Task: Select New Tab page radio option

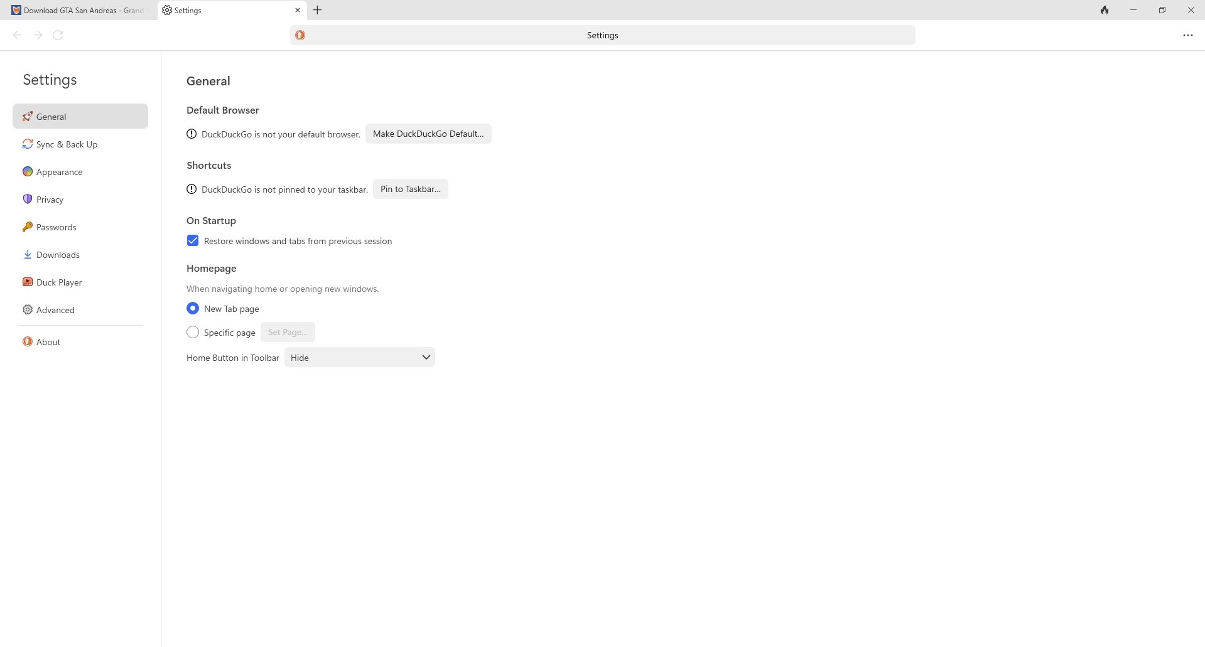Action: point(193,308)
